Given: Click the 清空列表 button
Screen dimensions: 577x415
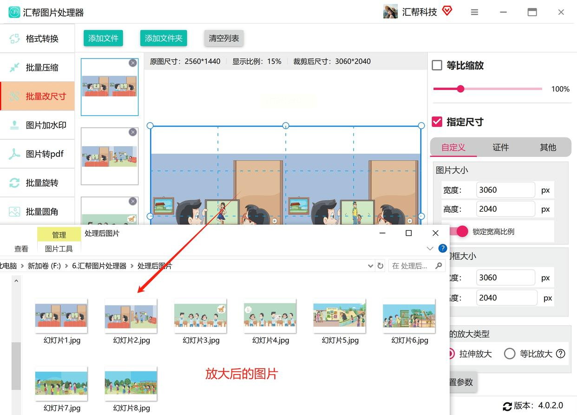Looking at the screenshot, I should pos(224,38).
